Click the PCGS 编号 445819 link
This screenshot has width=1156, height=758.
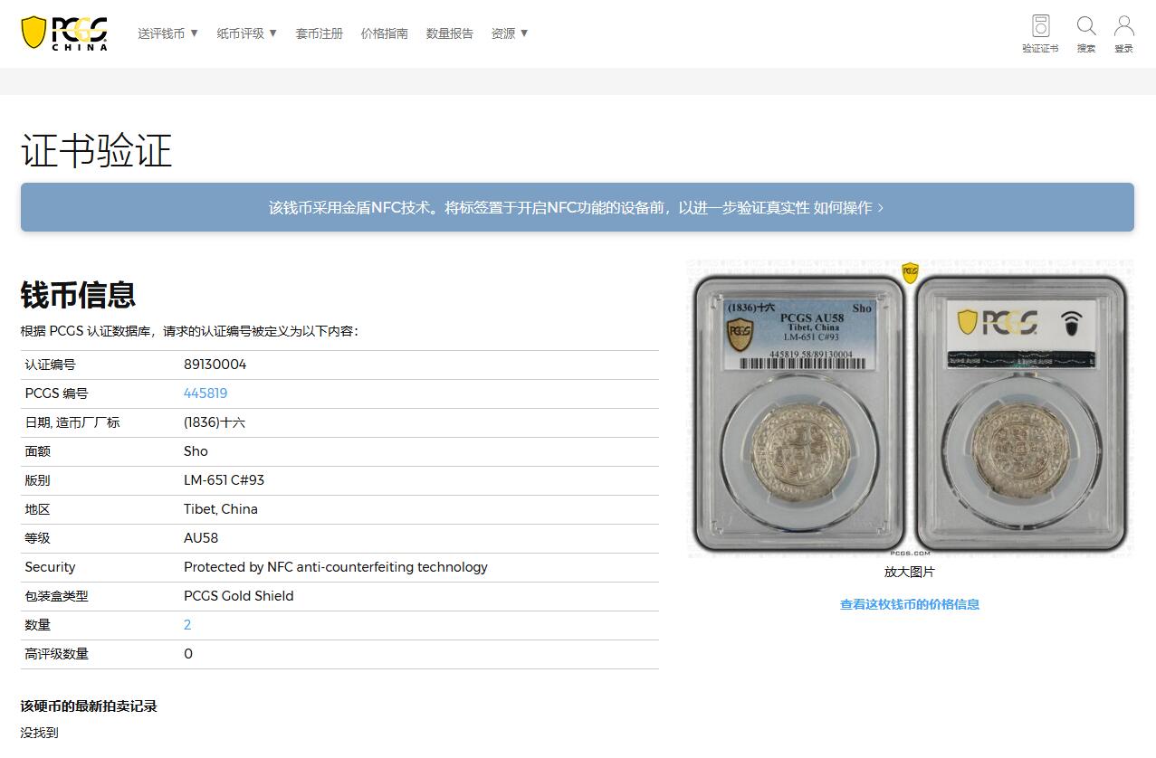[207, 393]
